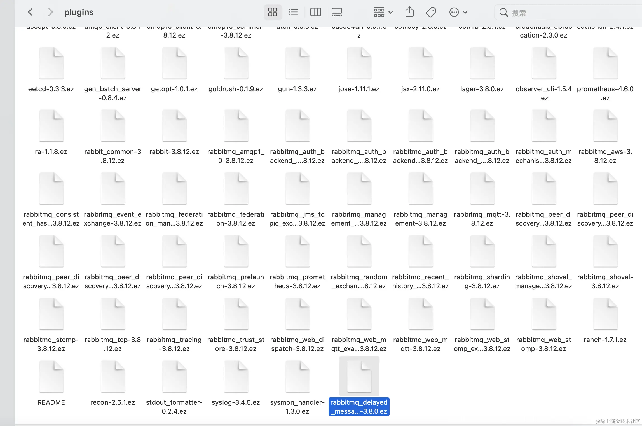Open the more actions ellipsis menu
642x426 pixels.
tap(454, 12)
